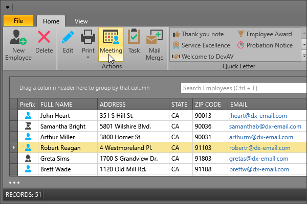Screen dimensions: 307x204
Task: Select the Samantha Bright name cell
Action: click(68, 126)
